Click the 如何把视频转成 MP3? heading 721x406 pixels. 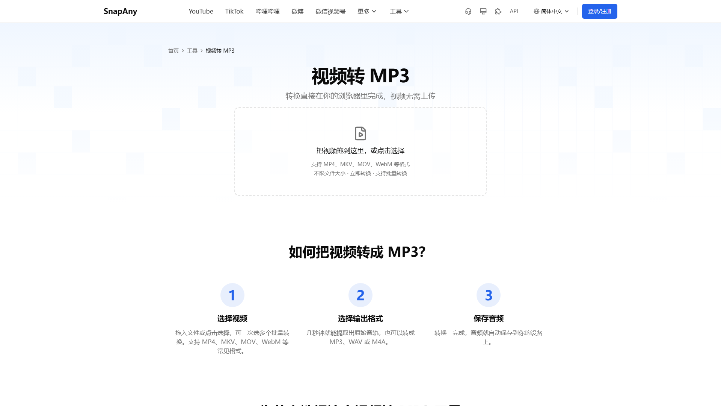[357, 252]
